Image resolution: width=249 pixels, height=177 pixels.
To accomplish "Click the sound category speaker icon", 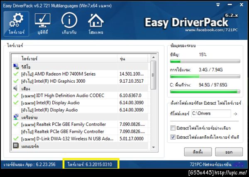I will [16, 88].
